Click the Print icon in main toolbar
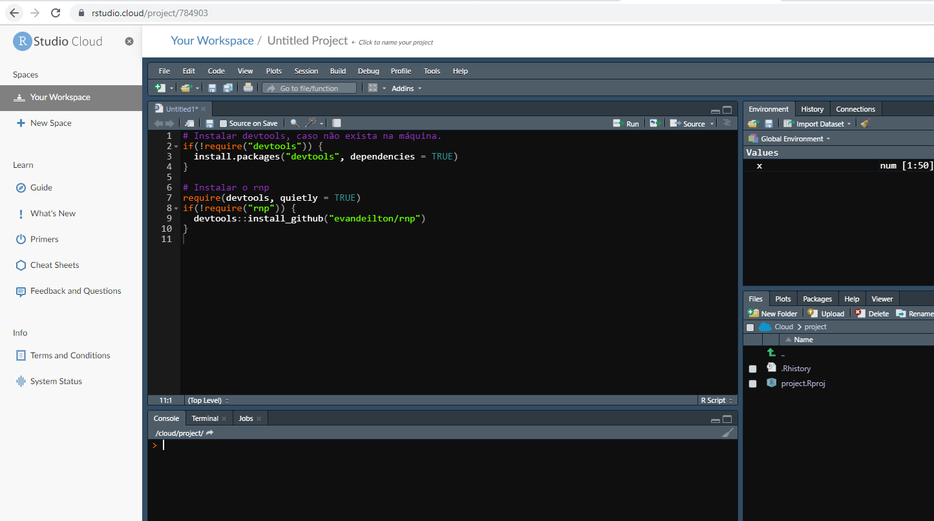Screen dimensions: 934x521 coord(248,88)
